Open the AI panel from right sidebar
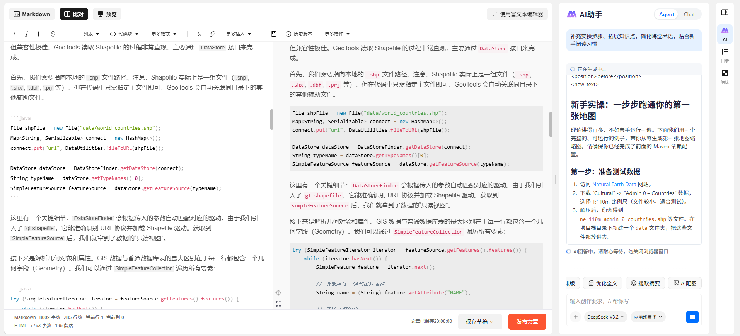This screenshot has height=336, width=740. point(725,34)
